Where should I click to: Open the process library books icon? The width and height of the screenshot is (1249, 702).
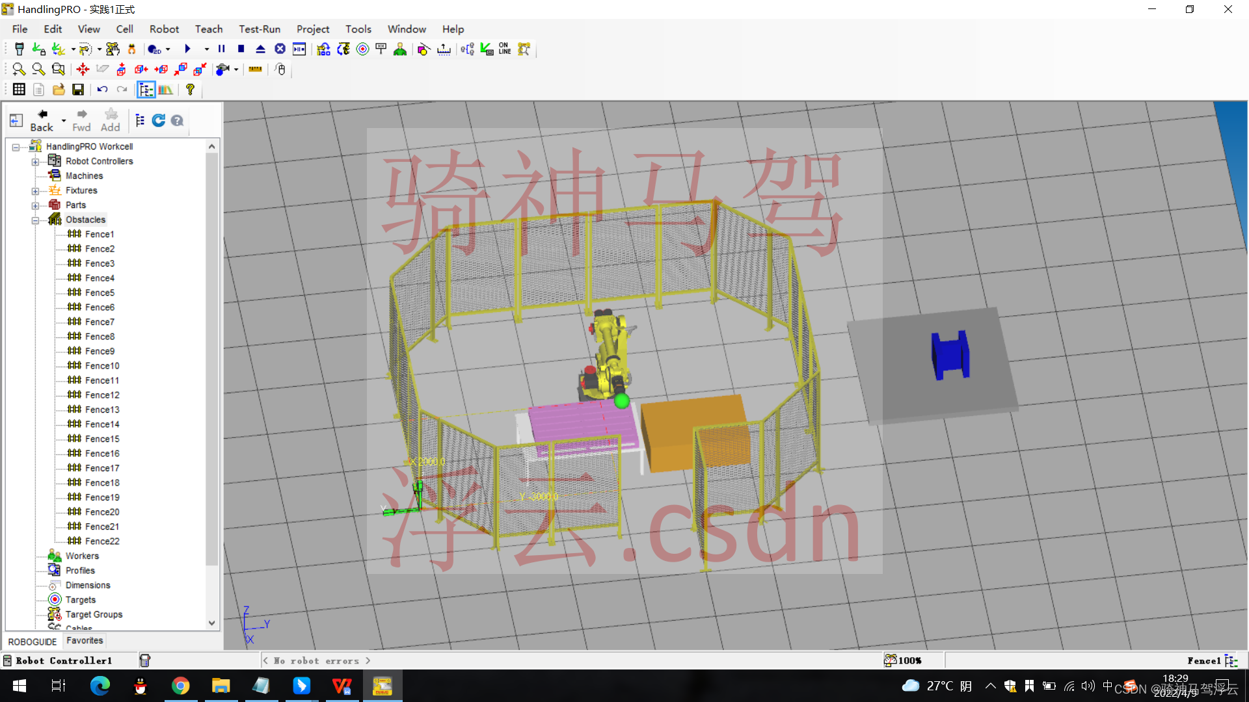166,90
